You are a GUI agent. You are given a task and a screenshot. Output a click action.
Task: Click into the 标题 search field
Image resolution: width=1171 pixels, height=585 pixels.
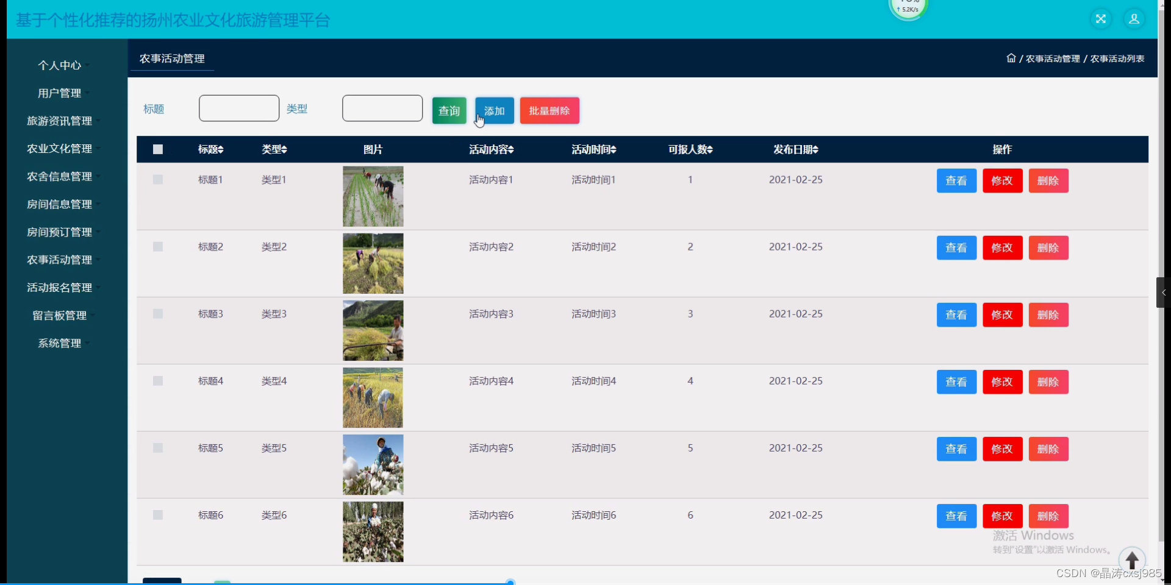point(238,108)
